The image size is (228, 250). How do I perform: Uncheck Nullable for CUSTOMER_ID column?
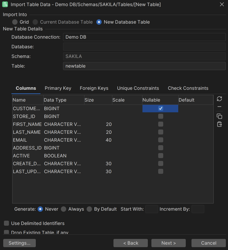pos(161,108)
